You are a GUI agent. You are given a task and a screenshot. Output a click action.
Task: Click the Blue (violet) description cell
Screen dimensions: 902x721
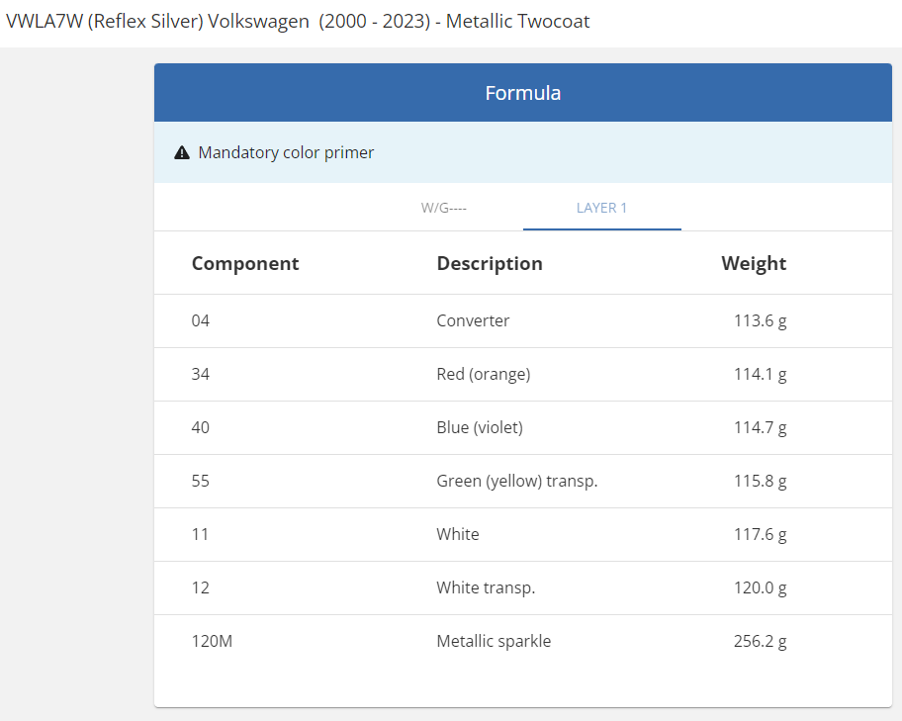[x=480, y=427]
